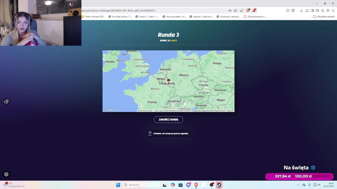Open the Windows Start menu
The height and width of the screenshot is (189, 337).
point(118,185)
